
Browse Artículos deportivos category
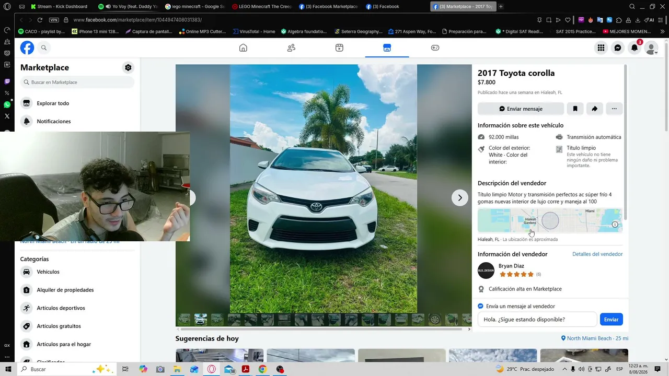77,308
